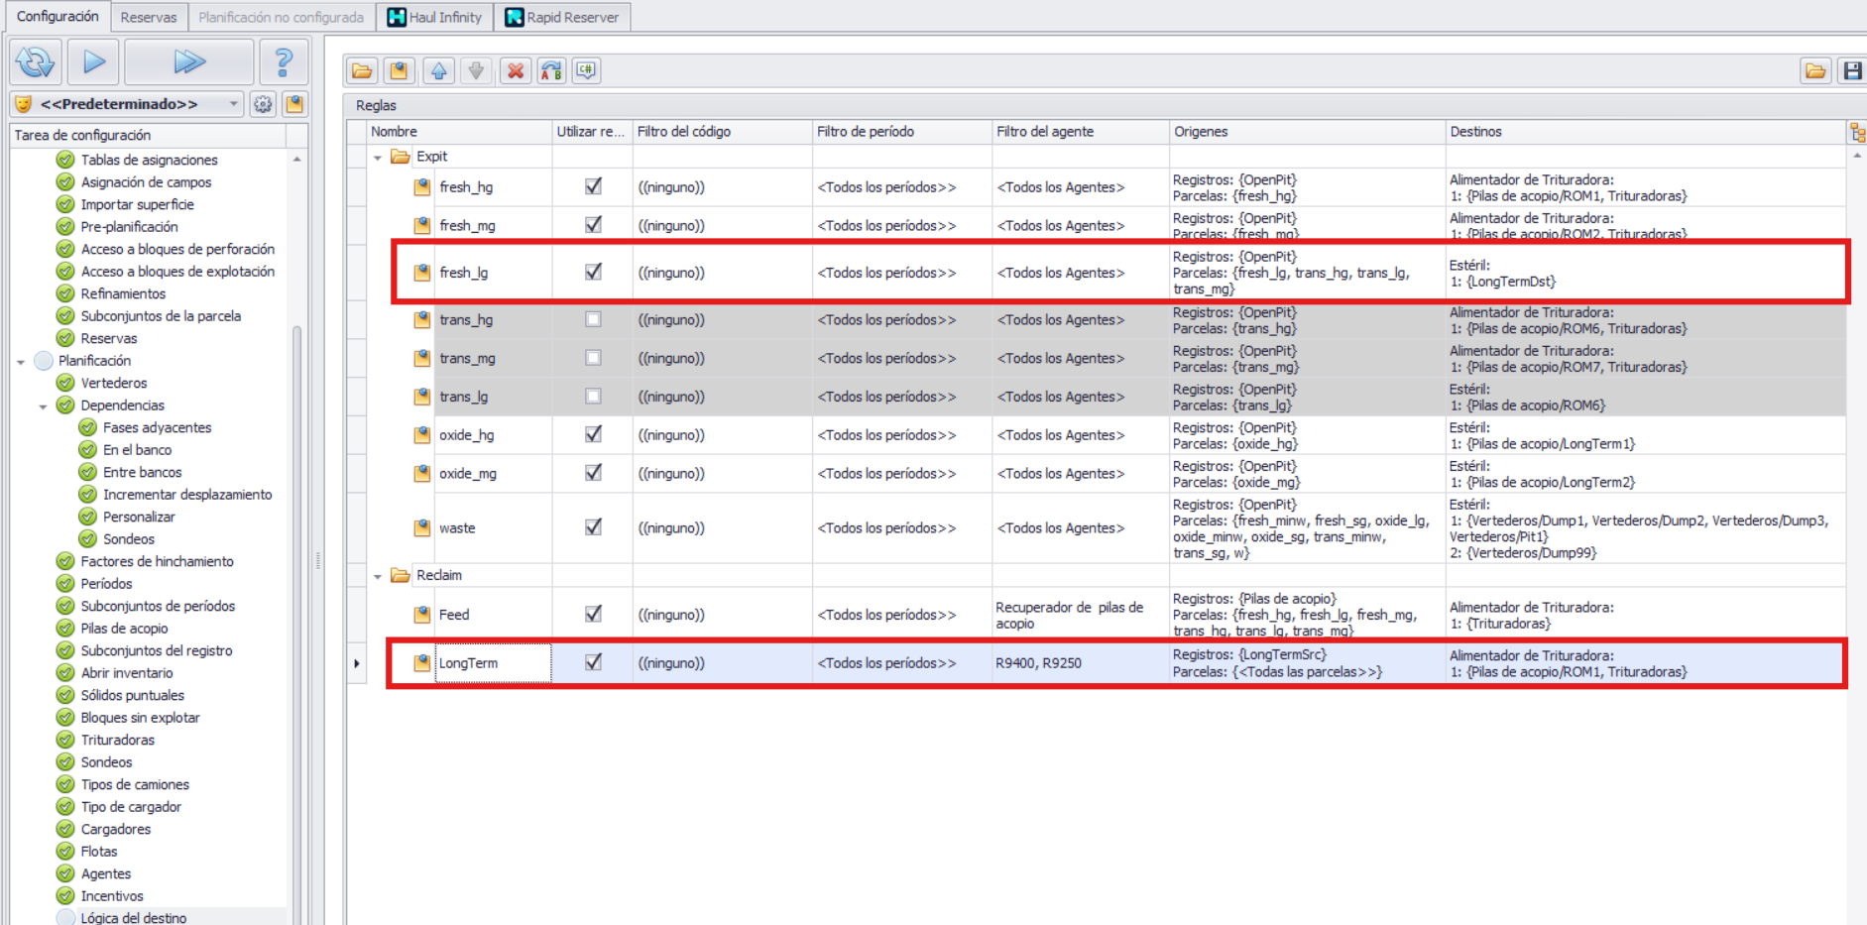Open the Predeterminado scenario dropdown
1867x925 pixels.
[234, 103]
